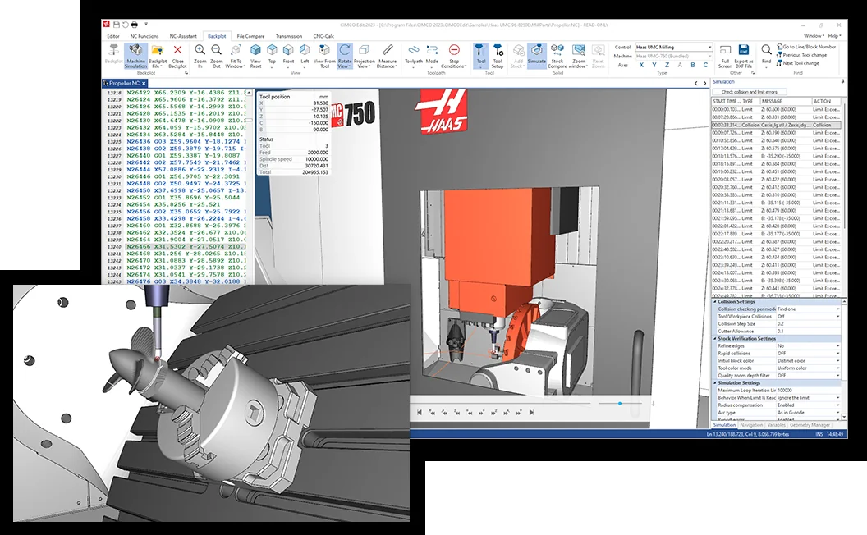
Task: Toggle the Tool display button
Action: pyautogui.click(x=481, y=57)
